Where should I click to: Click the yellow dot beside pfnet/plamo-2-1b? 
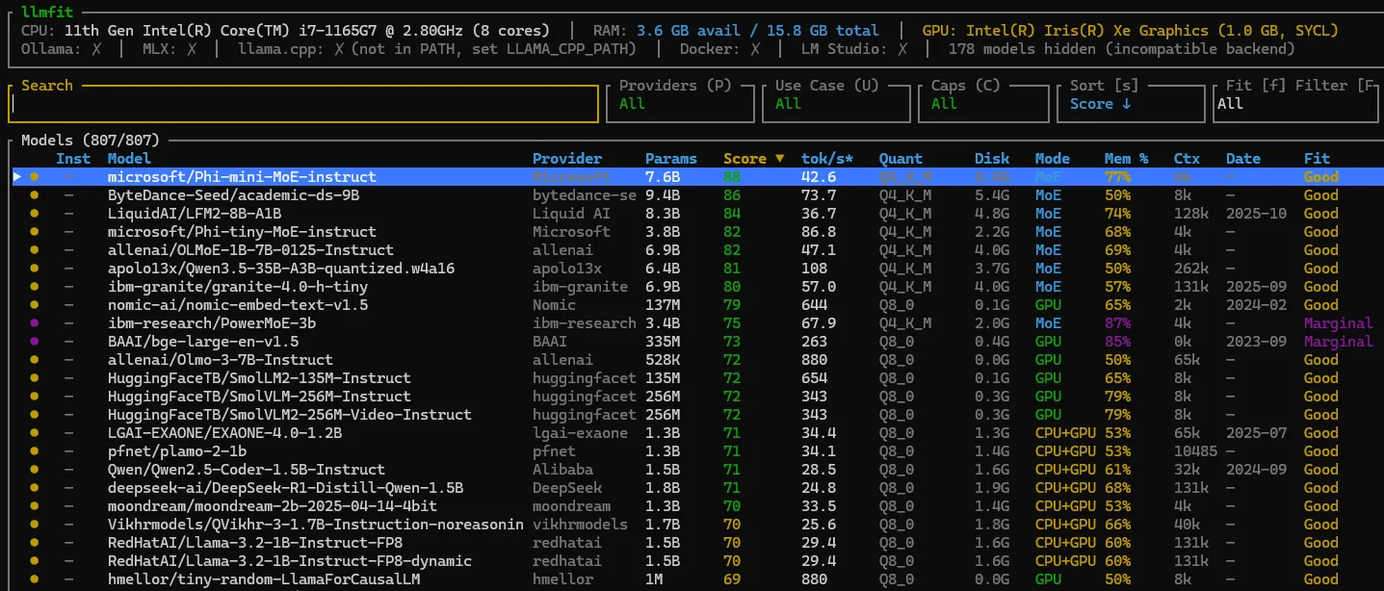tap(34, 451)
